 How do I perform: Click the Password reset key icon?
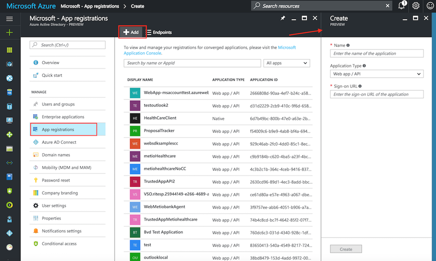(x=36, y=180)
